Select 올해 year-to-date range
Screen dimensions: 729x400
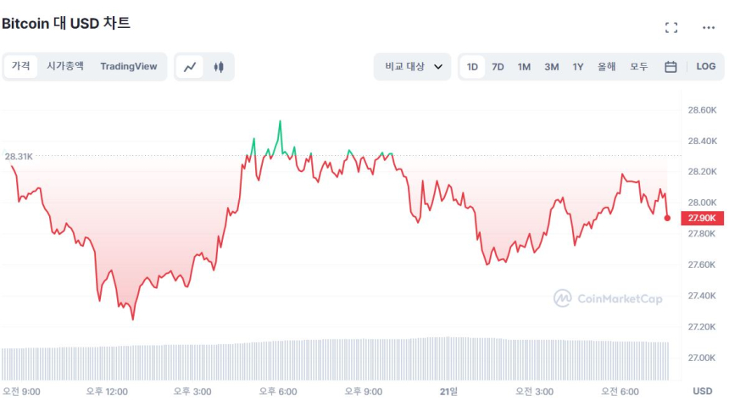606,67
